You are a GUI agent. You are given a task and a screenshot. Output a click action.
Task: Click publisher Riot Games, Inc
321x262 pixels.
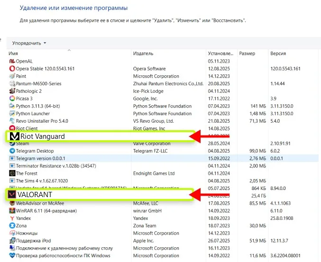click(x=149, y=128)
